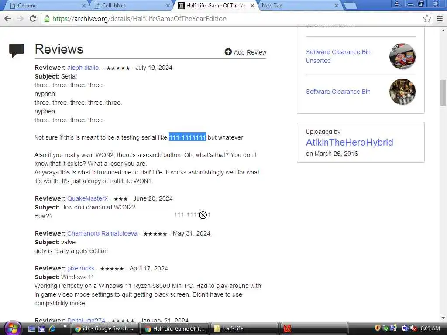
Task: Click the subject 'How do i download WON2?'
Action: (98, 207)
